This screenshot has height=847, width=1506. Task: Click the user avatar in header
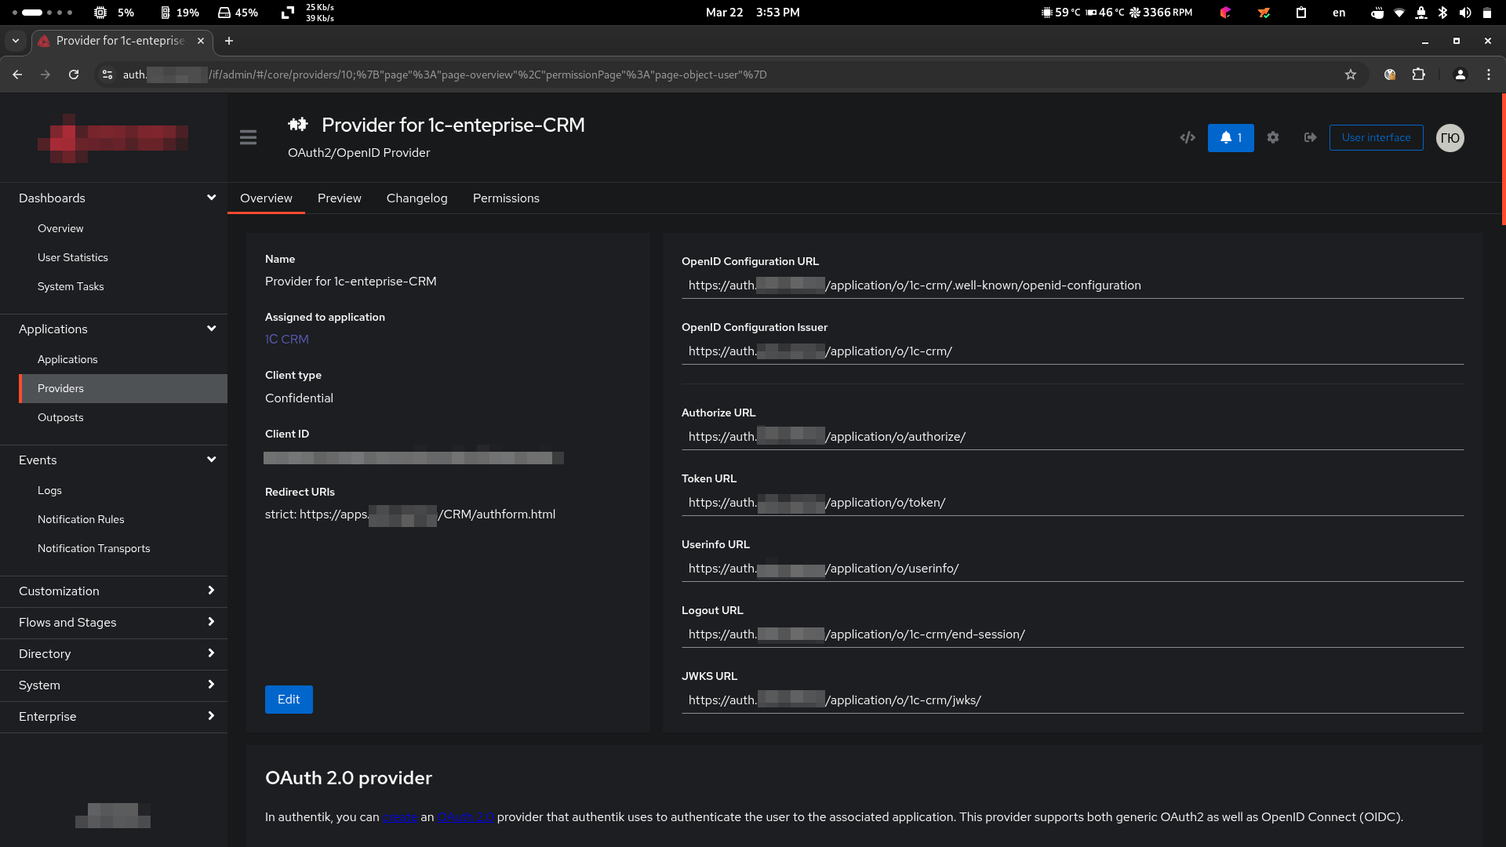[1450, 138]
